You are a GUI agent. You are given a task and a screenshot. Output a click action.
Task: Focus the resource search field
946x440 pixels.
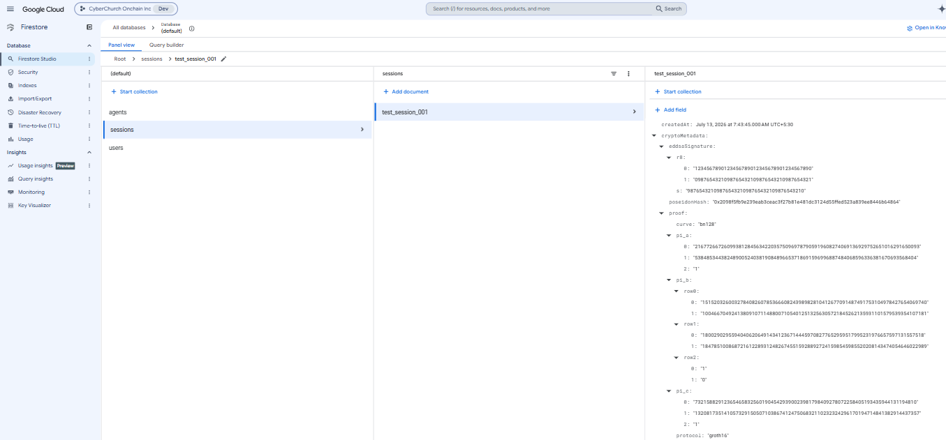click(x=538, y=9)
